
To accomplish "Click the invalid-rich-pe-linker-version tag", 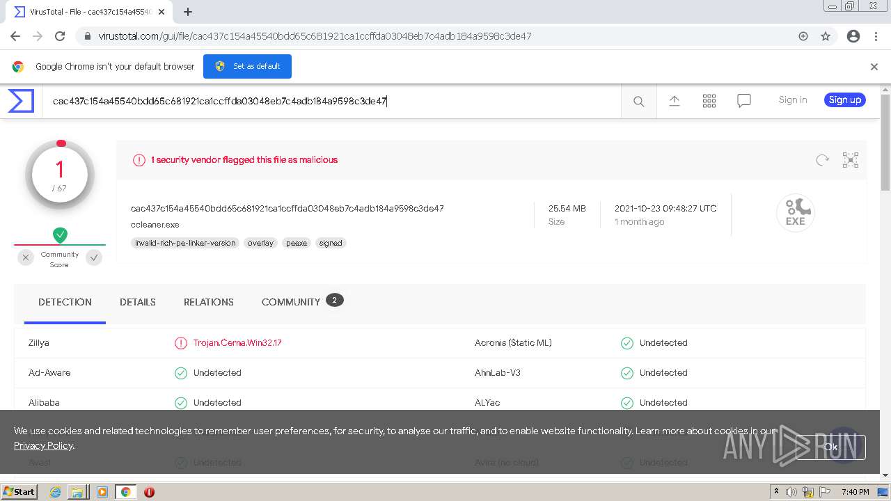I will [x=185, y=243].
